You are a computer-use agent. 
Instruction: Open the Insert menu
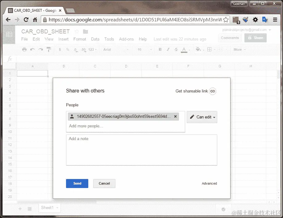click(x=63, y=39)
